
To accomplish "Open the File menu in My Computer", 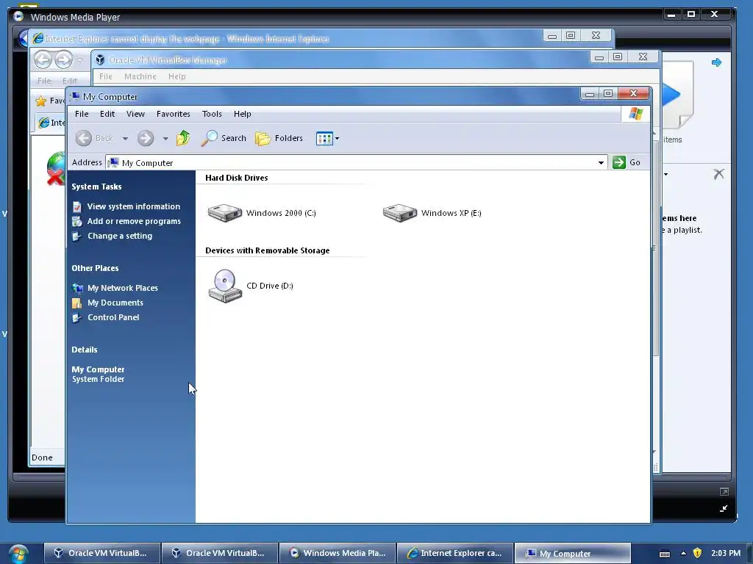I will coord(82,114).
